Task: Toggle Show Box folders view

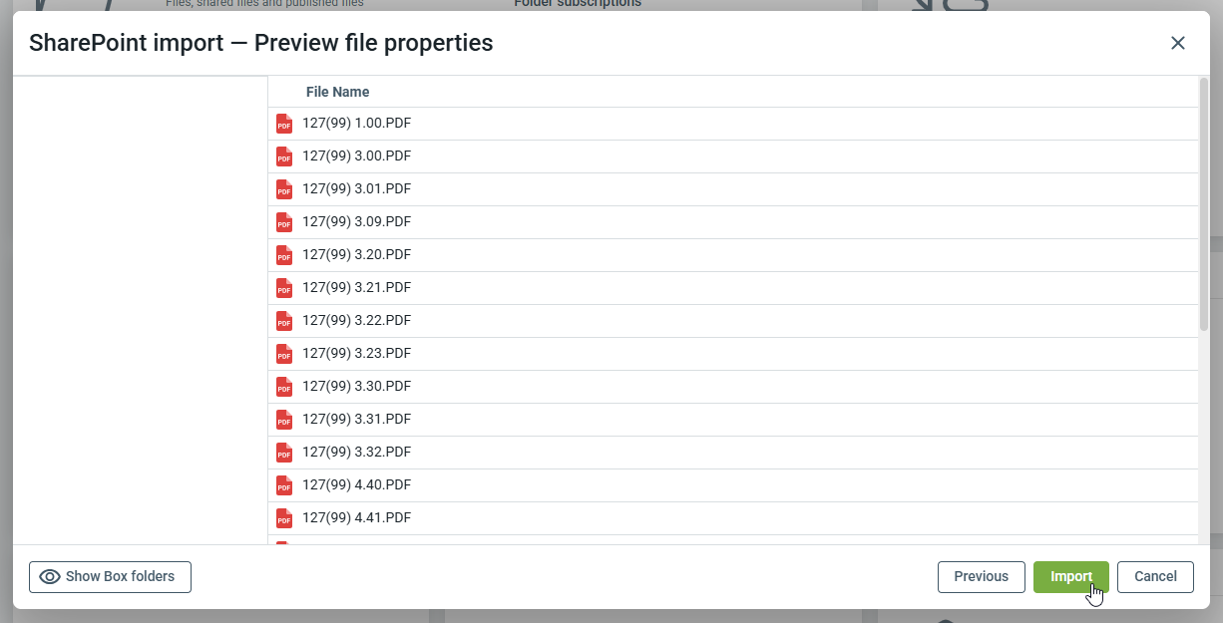Action: tap(110, 577)
